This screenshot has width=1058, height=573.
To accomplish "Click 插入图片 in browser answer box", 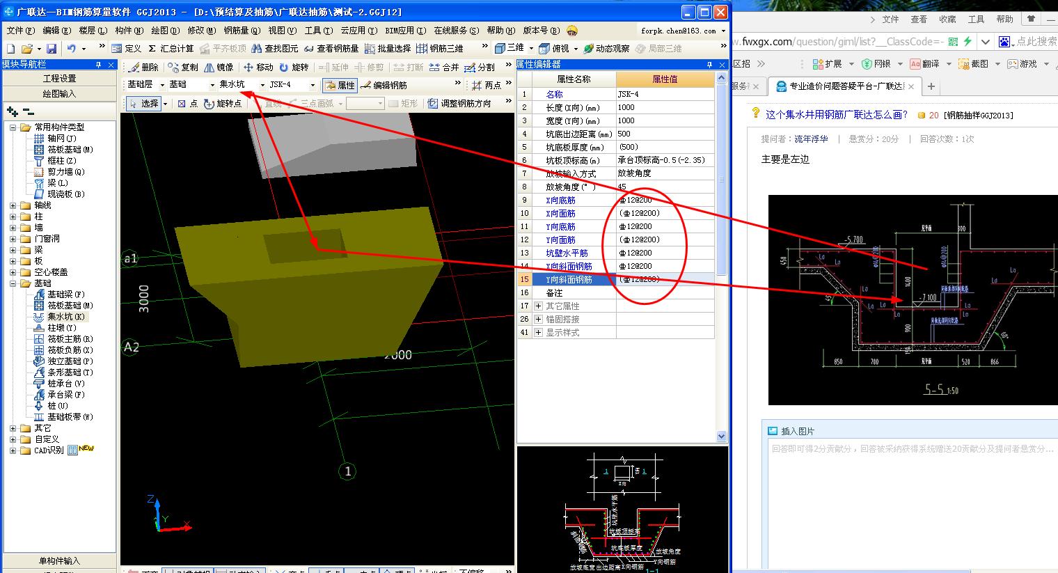I will [791, 431].
